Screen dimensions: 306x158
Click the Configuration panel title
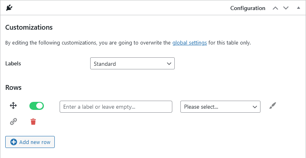[x=248, y=8]
